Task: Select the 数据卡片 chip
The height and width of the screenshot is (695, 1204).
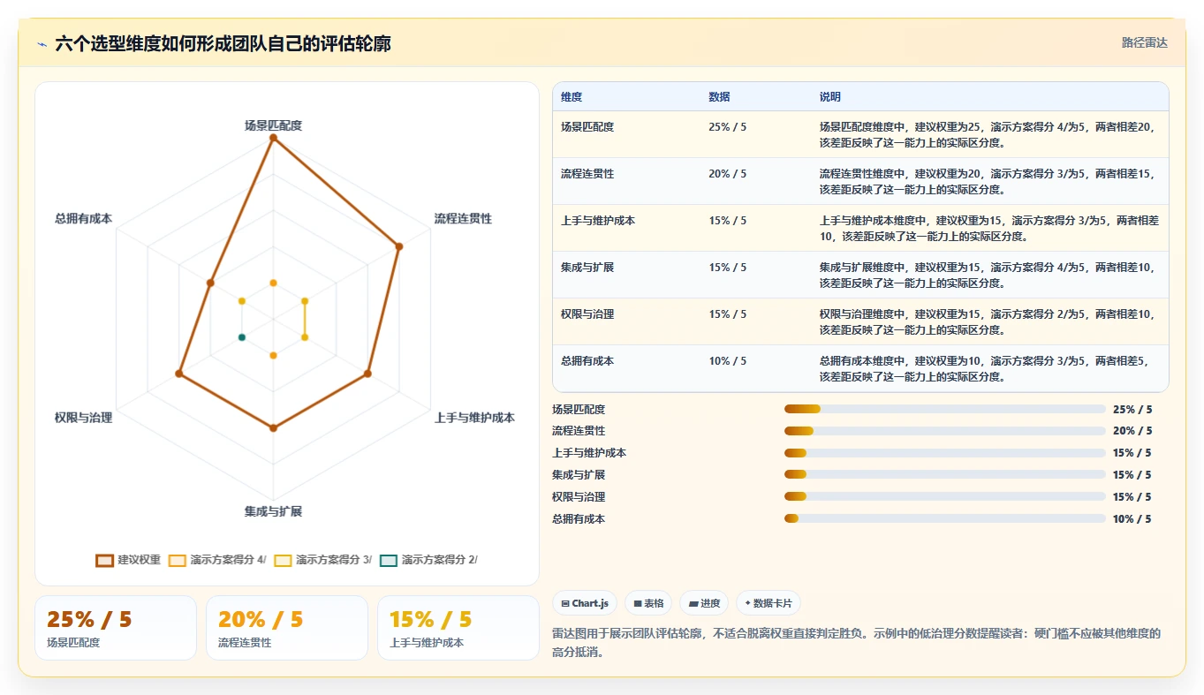Action: pyautogui.click(x=769, y=603)
